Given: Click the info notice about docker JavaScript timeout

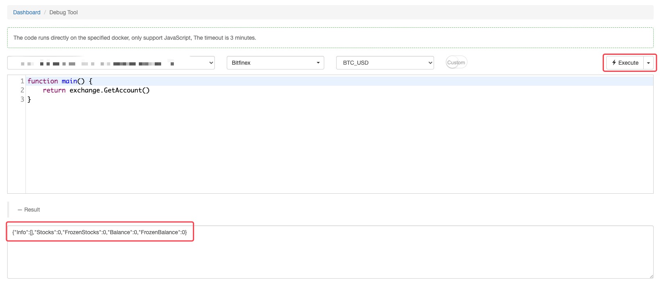Looking at the screenshot, I should point(330,38).
